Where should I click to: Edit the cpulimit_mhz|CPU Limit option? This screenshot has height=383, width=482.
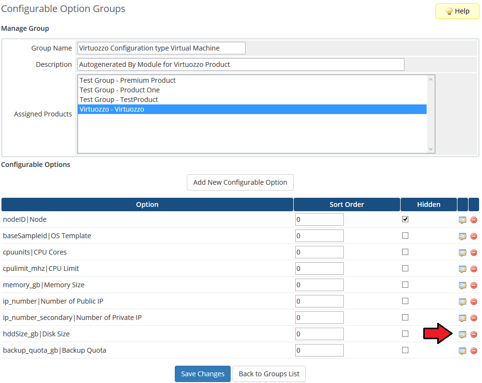tap(462, 269)
